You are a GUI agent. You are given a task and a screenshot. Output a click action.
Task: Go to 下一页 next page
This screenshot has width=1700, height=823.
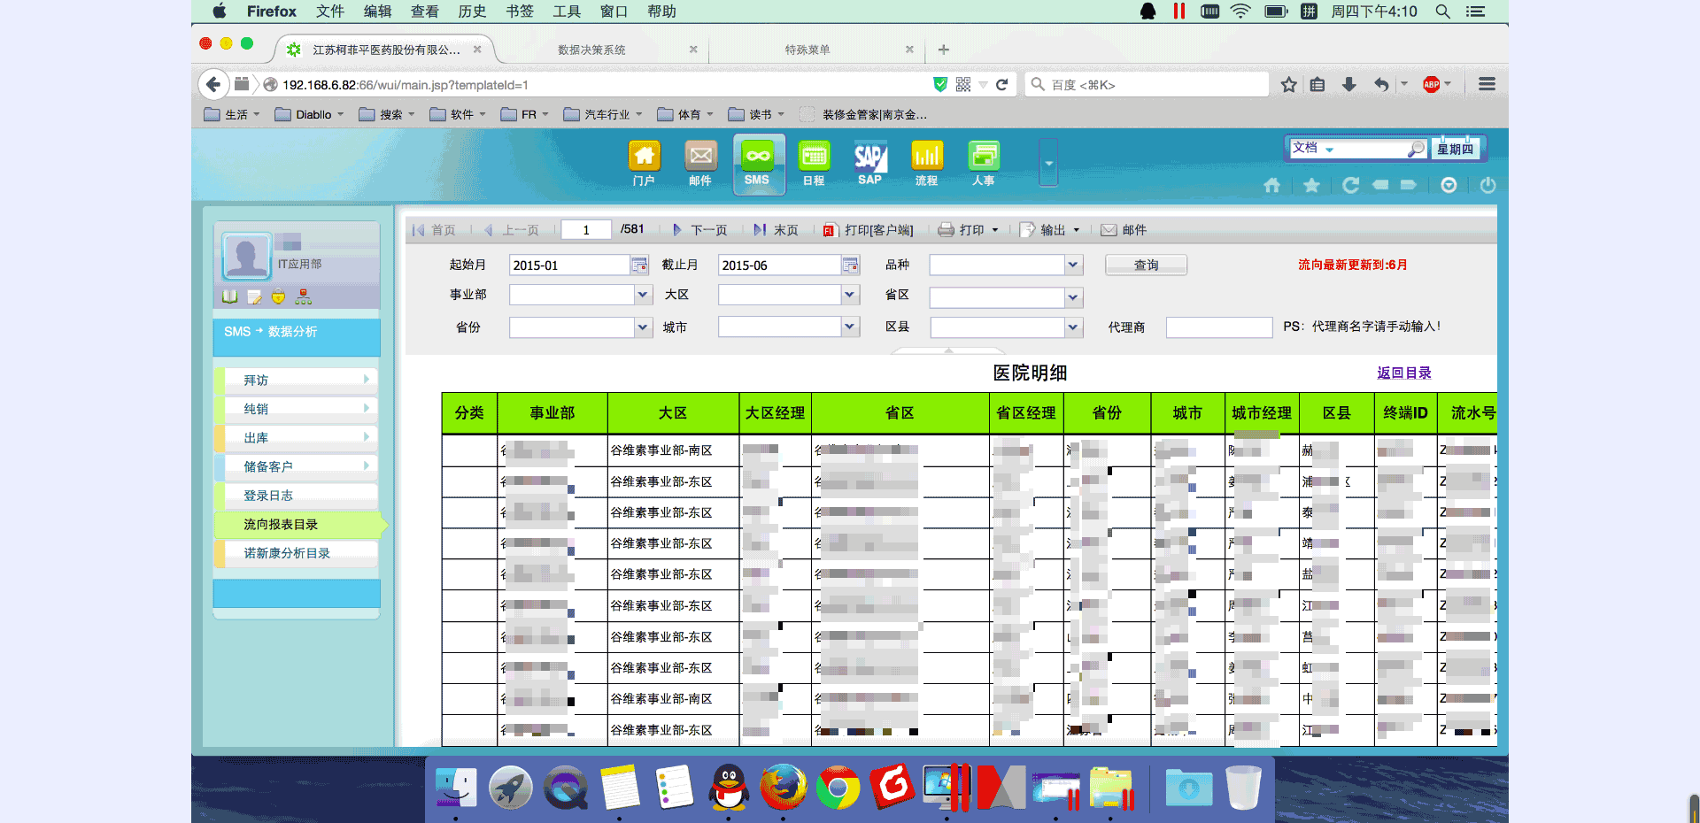click(700, 230)
